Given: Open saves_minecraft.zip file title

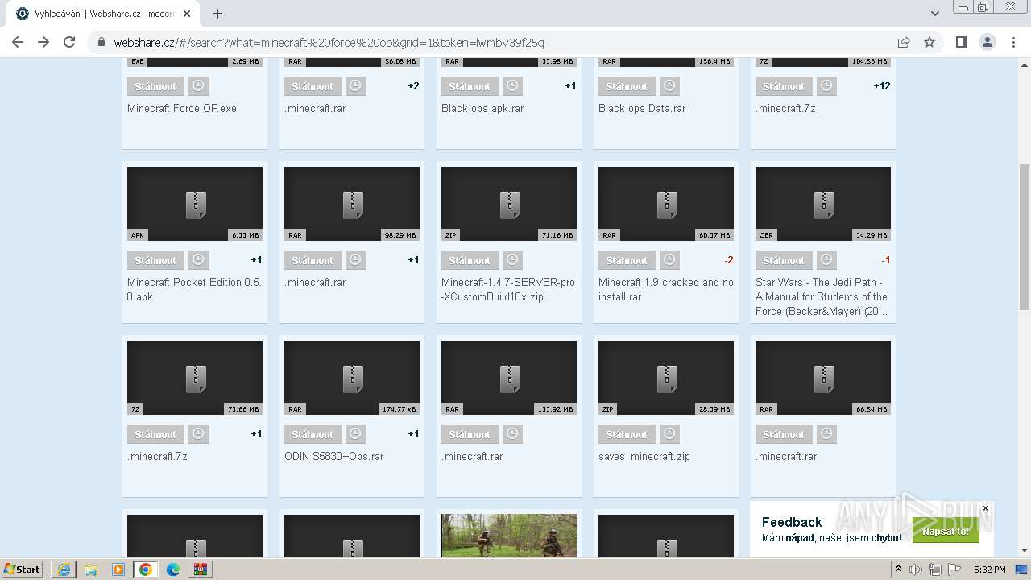Looking at the screenshot, I should (x=644, y=456).
